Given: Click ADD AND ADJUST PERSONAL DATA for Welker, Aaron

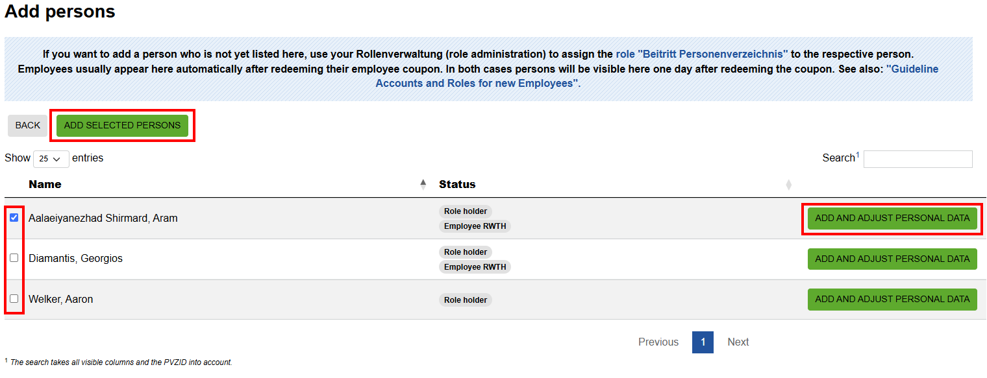Looking at the screenshot, I should pyautogui.click(x=892, y=299).
